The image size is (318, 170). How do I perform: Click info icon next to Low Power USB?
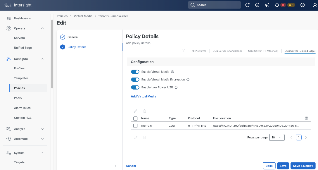pyautogui.click(x=176, y=87)
